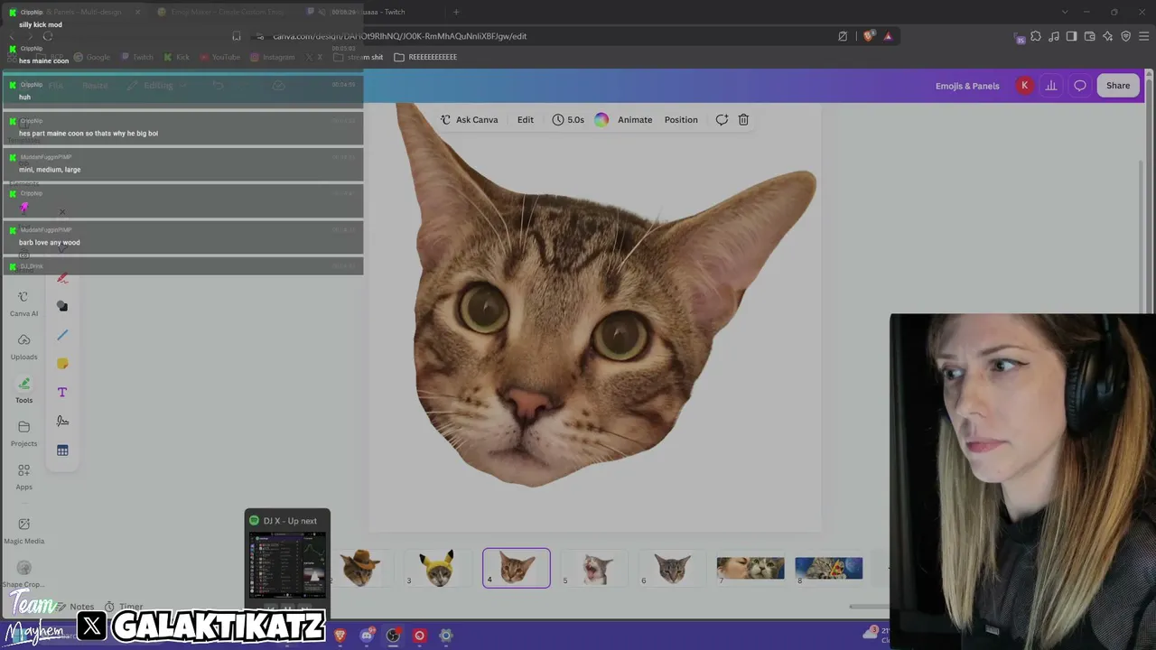Open the browser extensions puzzle icon
This screenshot has width=1156, height=650.
[1036, 36]
